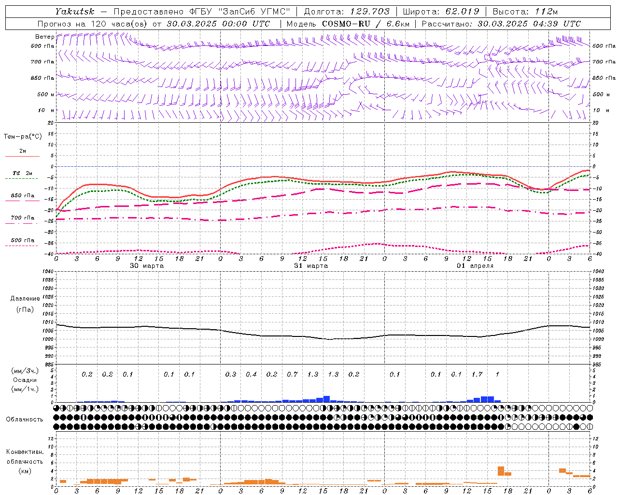Click the "Yakutsk" station title
The height and width of the screenshot is (495, 618).
pyautogui.click(x=75, y=12)
